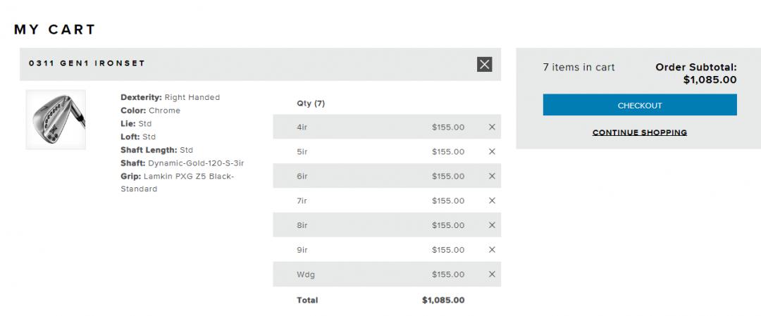This screenshot has width=761, height=316.
Task: Click the Qty (7) header
Action: [x=311, y=103]
